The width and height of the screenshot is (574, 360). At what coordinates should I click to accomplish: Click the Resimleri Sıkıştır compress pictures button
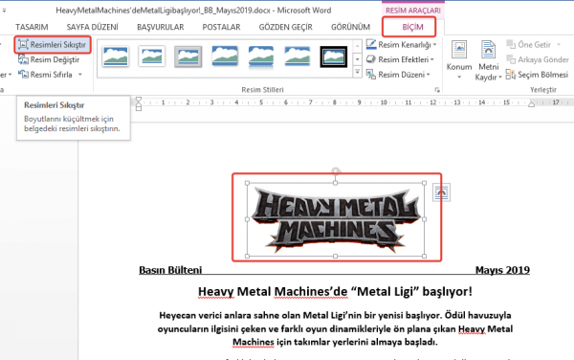pyautogui.click(x=53, y=45)
